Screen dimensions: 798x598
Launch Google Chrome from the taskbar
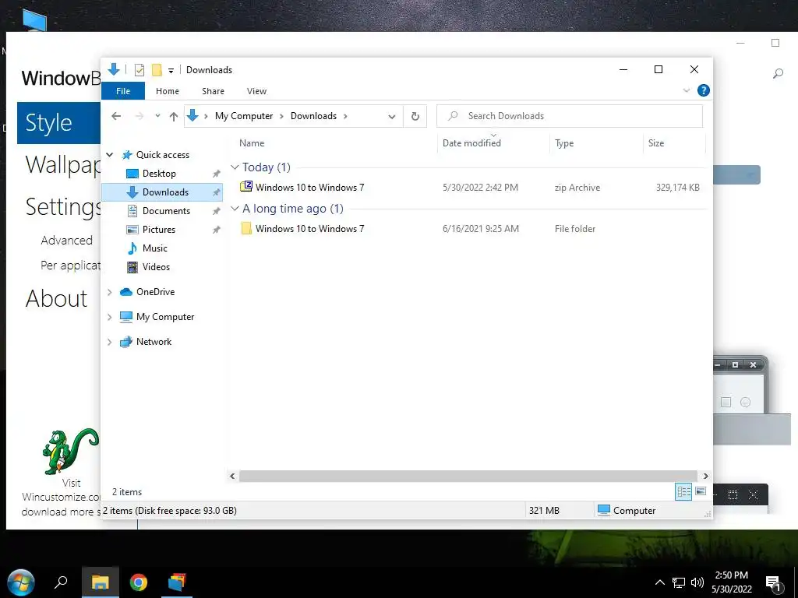(x=139, y=582)
